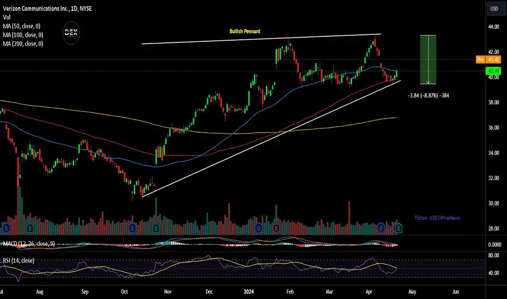The width and height of the screenshot is (507, 299).
Task: Click the -3.84 (-8.87%) -384 measurement label
Action: coord(428,96)
